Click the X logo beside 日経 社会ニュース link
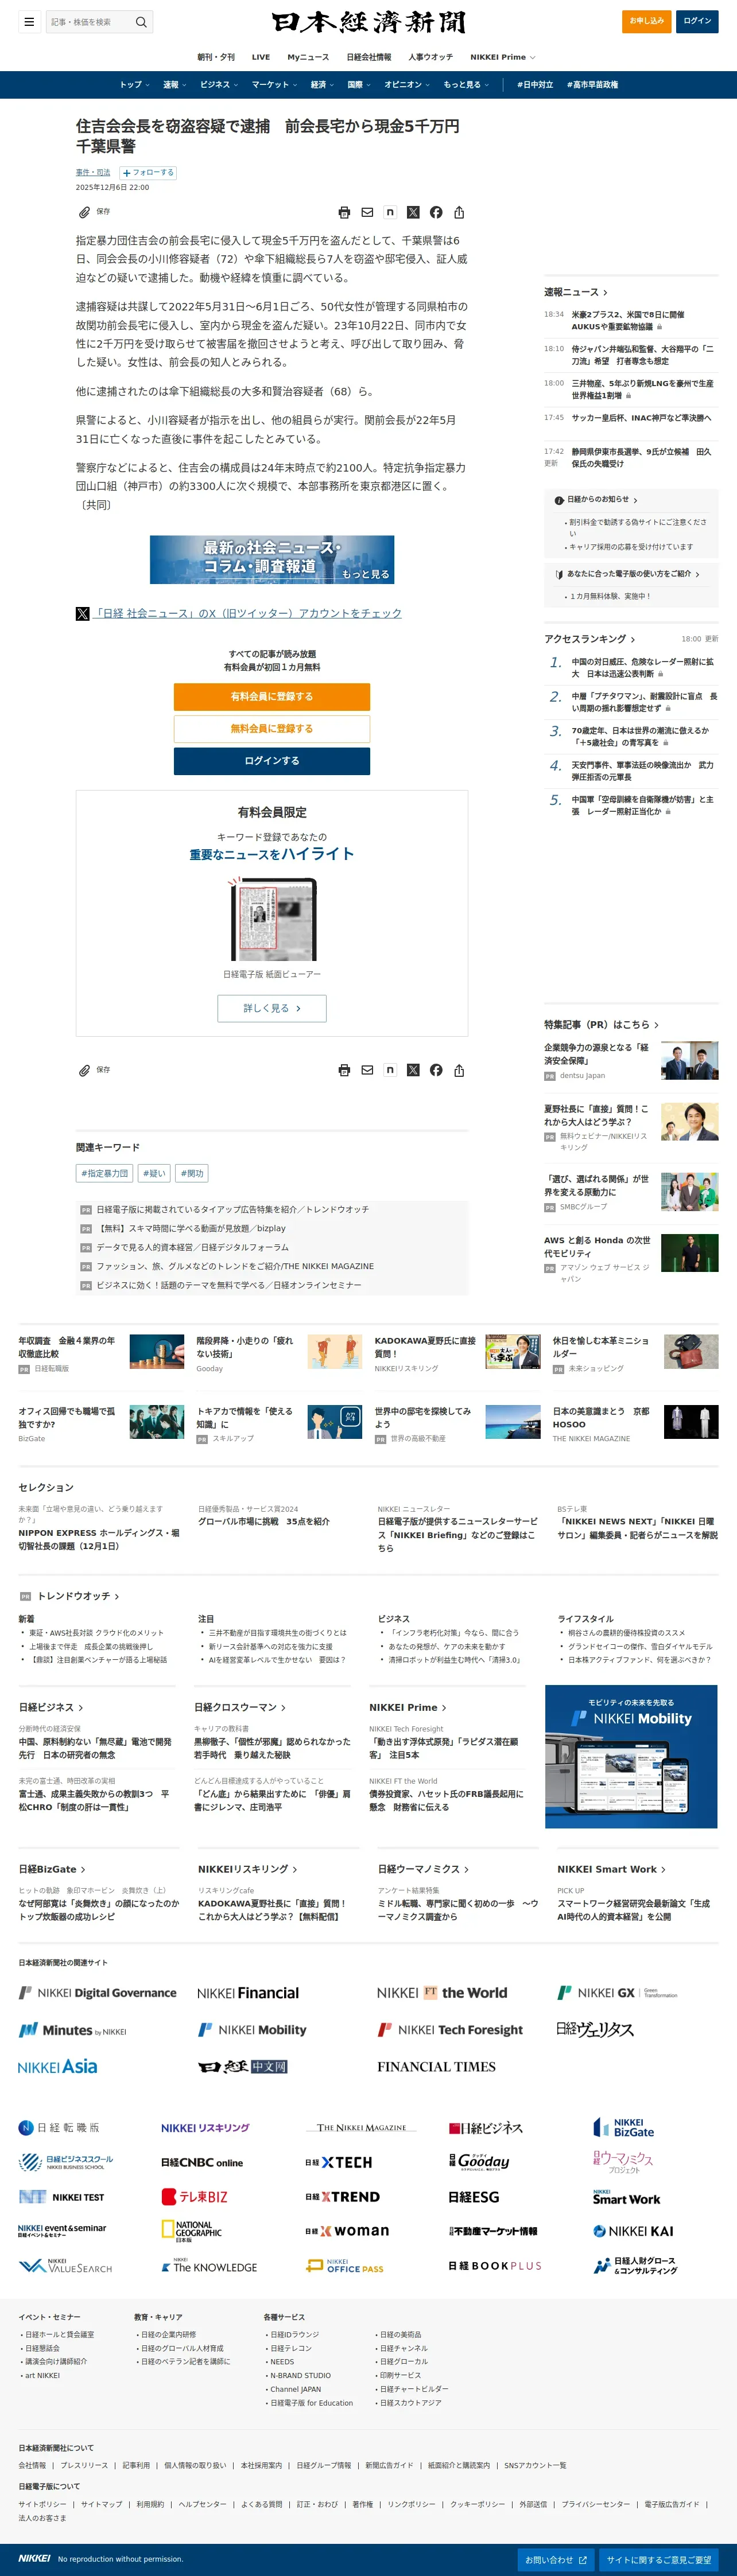The width and height of the screenshot is (737, 2576). click(x=83, y=613)
